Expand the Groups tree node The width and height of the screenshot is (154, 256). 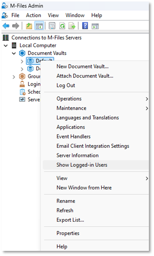point(14,77)
